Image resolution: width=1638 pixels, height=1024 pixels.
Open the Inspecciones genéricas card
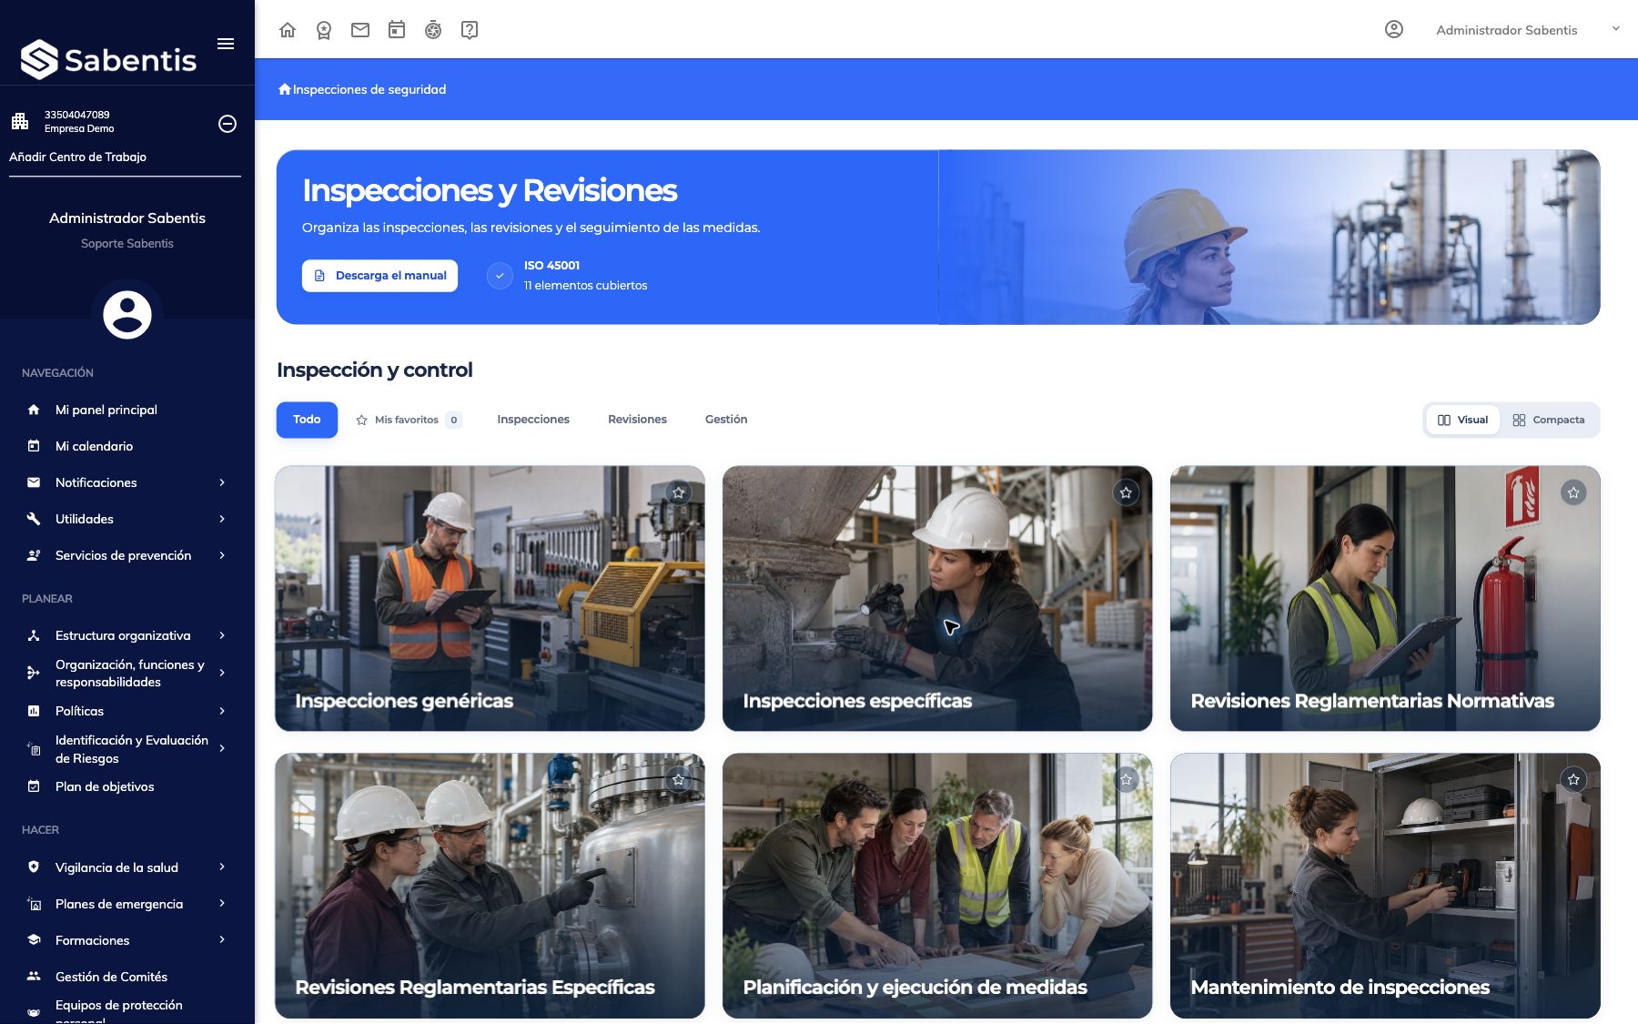click(x=490, y=598)
